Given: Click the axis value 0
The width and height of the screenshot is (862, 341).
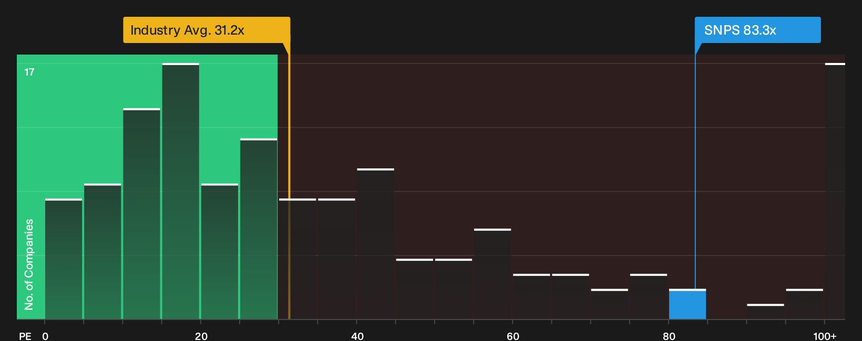Looking at the screenshot, I should tap(45, 336).
